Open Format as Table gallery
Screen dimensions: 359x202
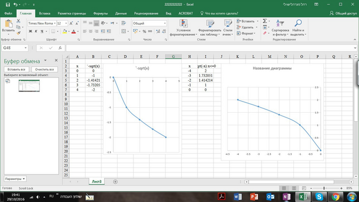[210, 24]
